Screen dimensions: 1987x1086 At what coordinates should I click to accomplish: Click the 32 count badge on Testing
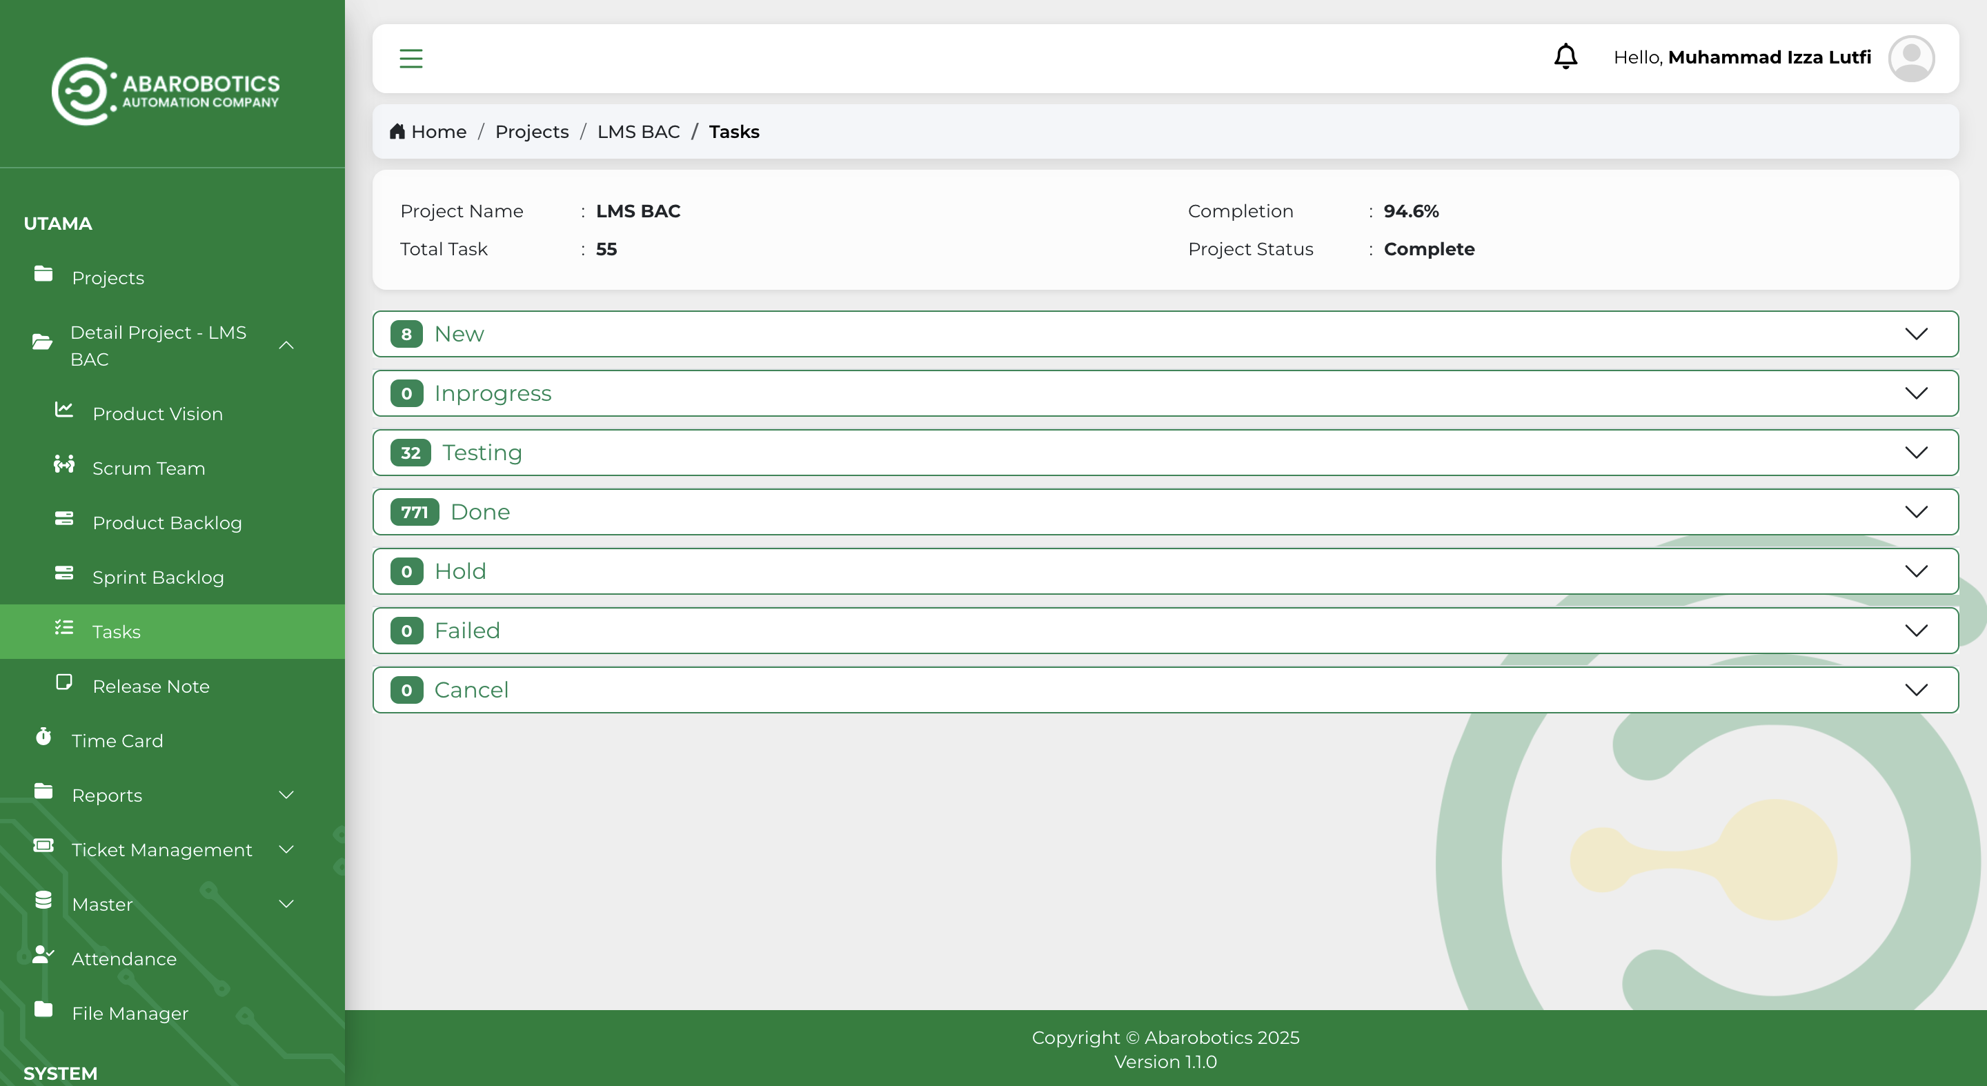411,453
